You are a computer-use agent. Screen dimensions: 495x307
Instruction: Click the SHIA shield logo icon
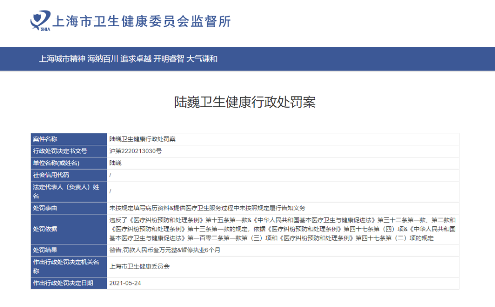40,21
